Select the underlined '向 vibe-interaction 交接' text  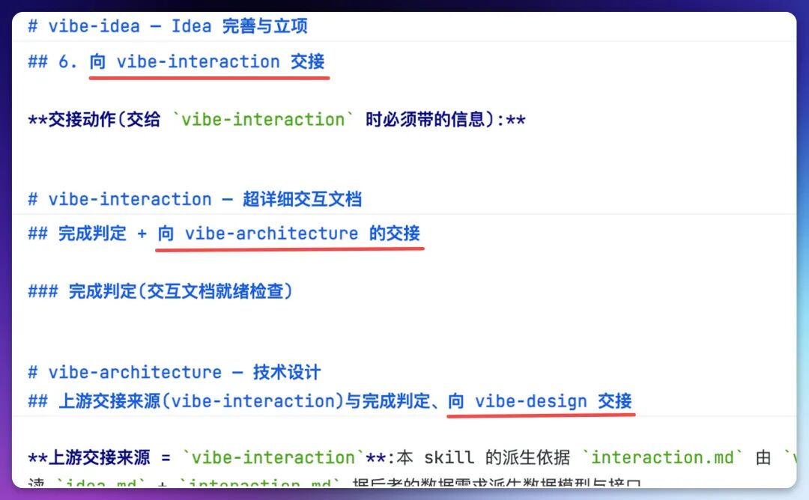(x=207, y=61)
